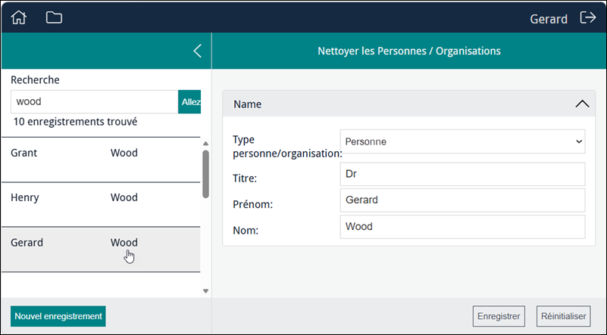Click the Réinitialiser button
607x335 pixels.
[563, 316]
